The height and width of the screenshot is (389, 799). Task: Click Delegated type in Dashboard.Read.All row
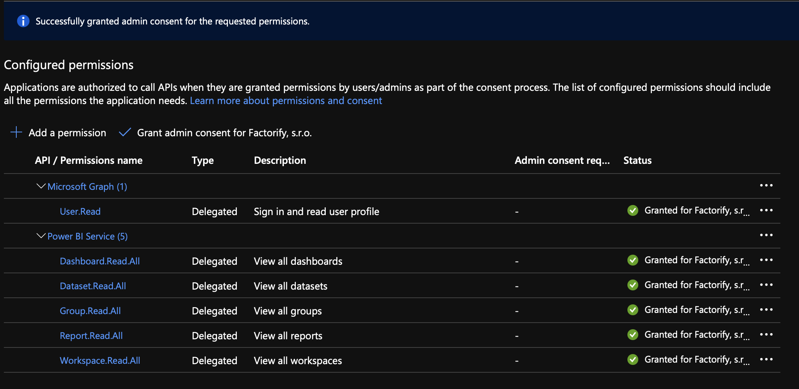point(214,261)
